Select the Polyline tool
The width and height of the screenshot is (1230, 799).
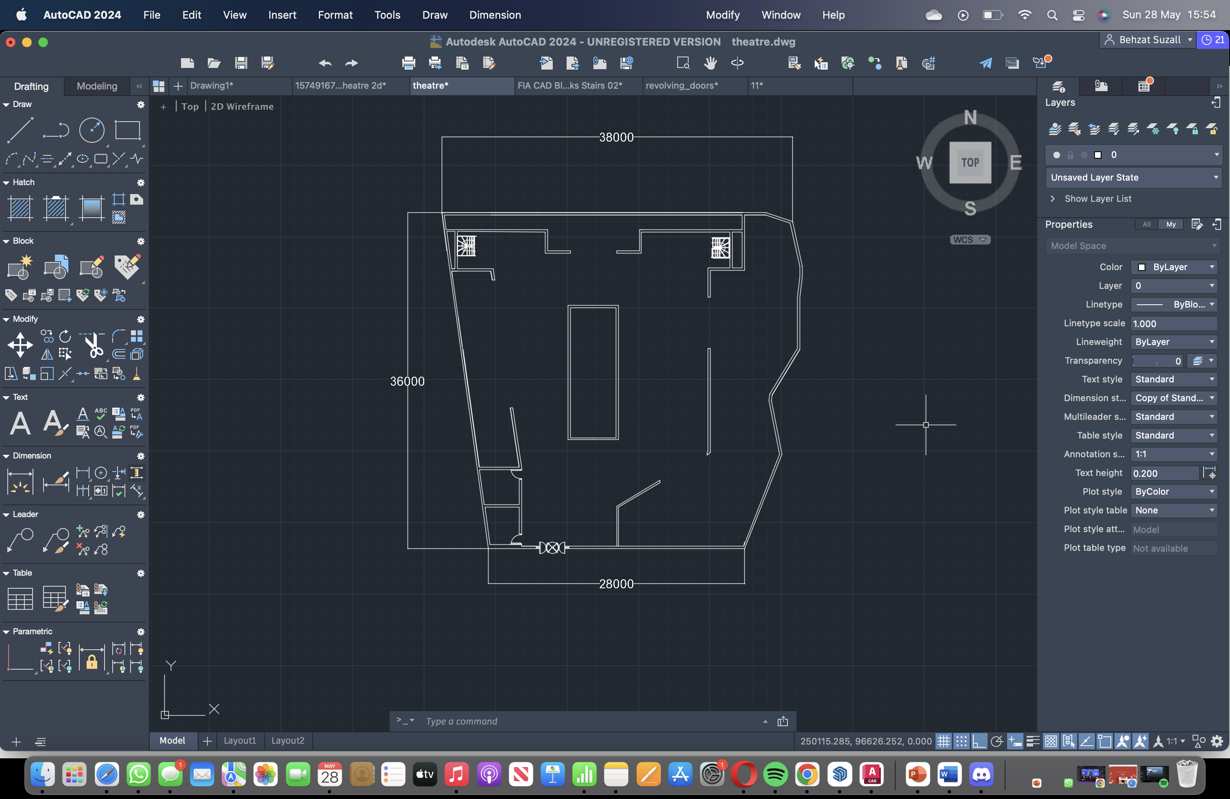(x=56, y=130)
